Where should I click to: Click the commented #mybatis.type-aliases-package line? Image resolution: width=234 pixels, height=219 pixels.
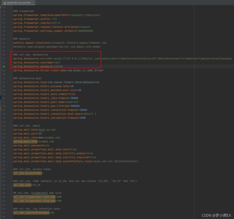click(x=57, y=47)
